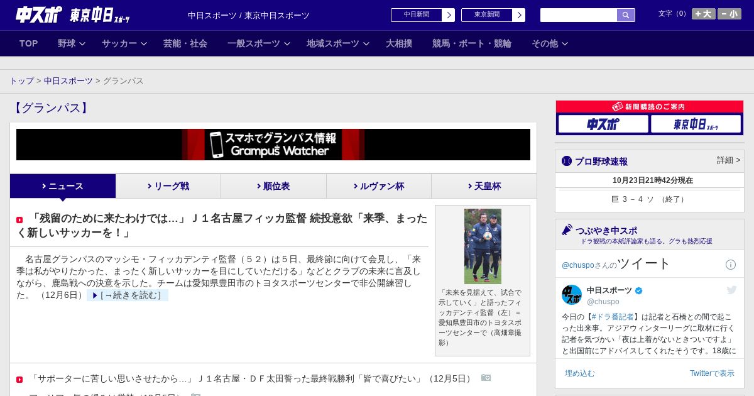Screen dimensions: 754x396
Task: Expand the 野球 menu
Action: point(72,43)
